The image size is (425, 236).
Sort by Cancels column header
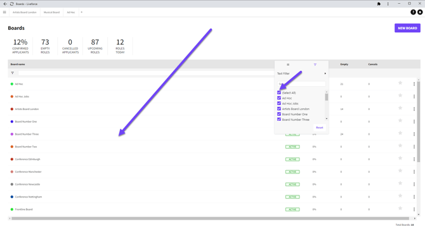pos(373,65)
